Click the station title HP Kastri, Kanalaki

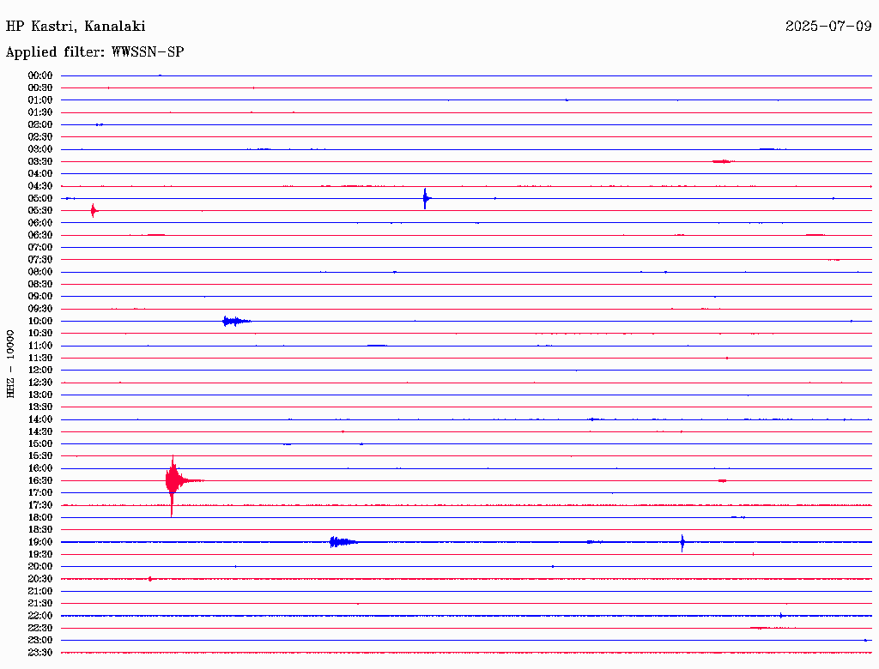[x=76, y=27]
